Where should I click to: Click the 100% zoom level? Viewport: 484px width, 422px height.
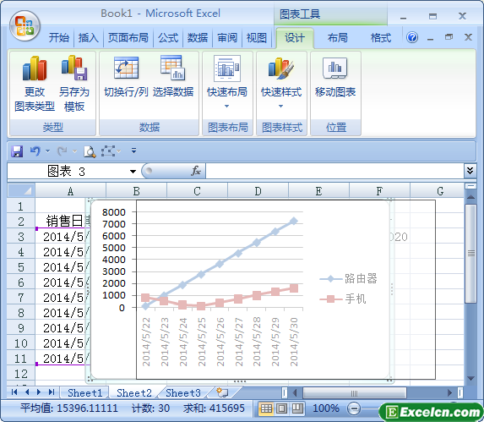[x=326, y=408]
